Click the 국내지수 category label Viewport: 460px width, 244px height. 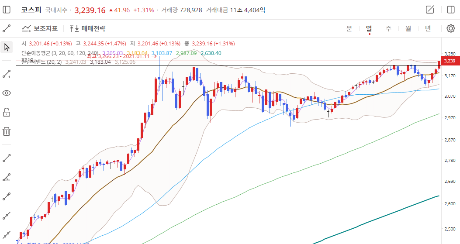(56, 10)
